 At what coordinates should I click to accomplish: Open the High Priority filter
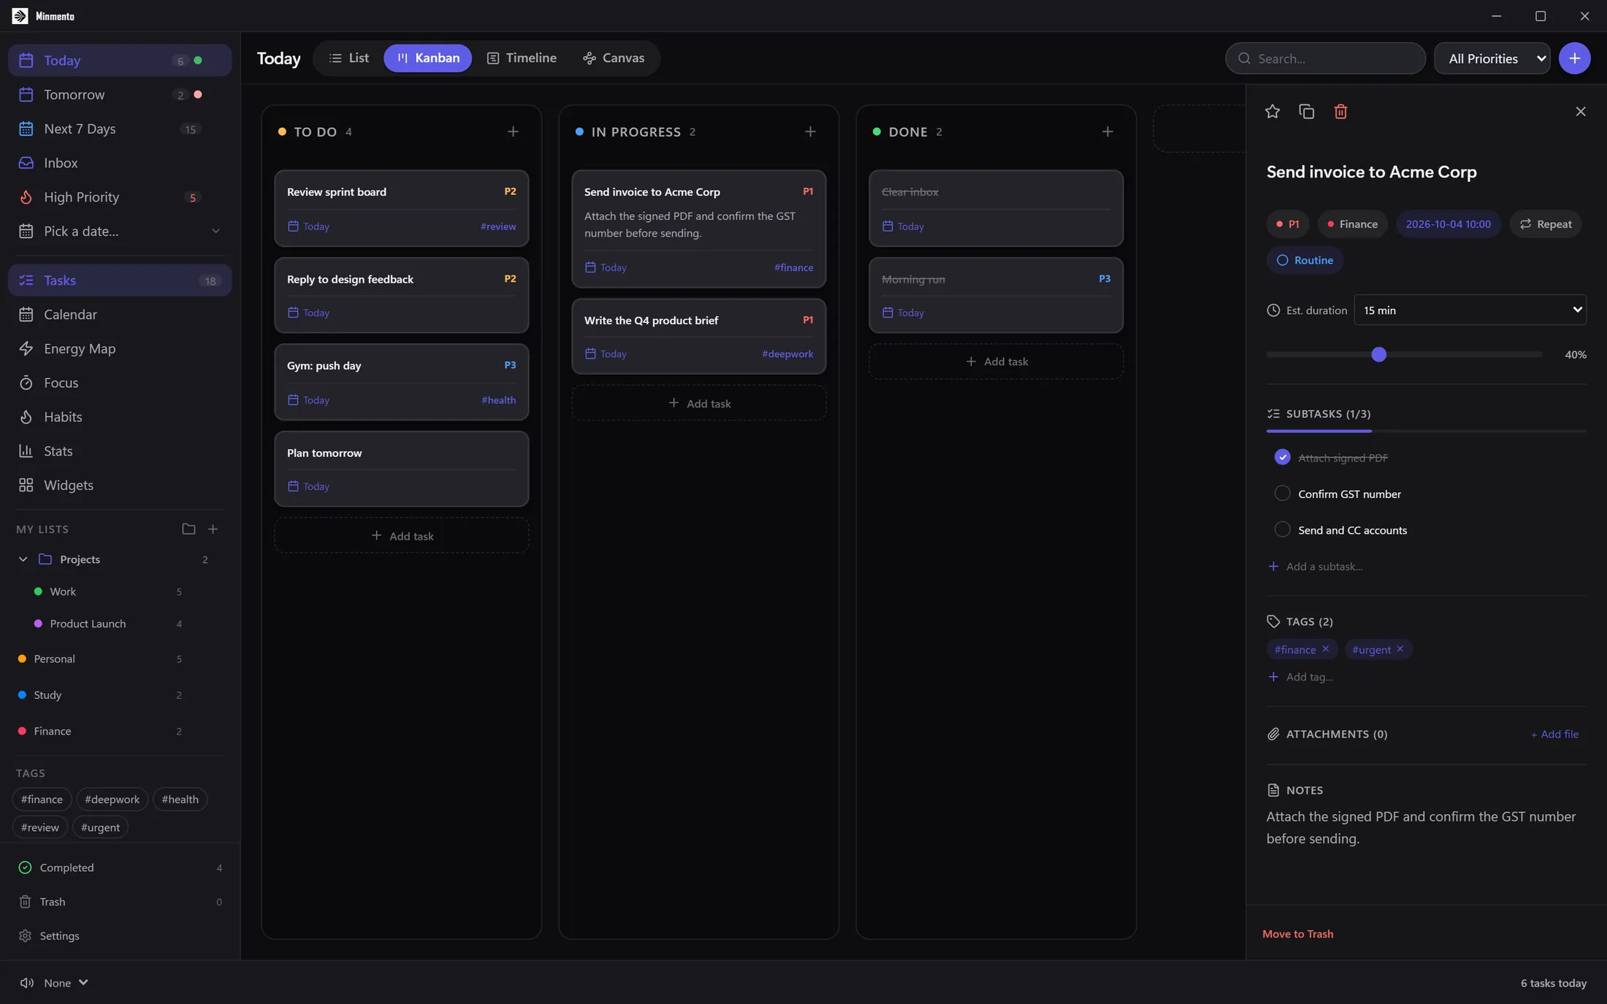[120, 197]
